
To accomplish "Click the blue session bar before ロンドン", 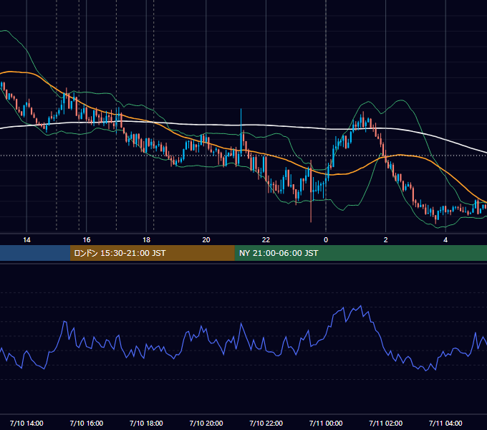I will (x=35, y=253).
